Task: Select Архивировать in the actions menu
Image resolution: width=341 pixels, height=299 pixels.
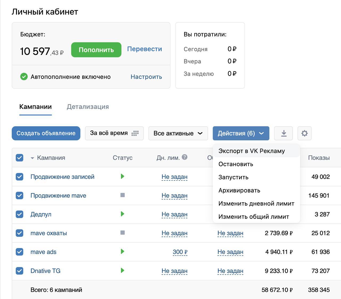Action: pyautogui.click(x=239, y=190)
